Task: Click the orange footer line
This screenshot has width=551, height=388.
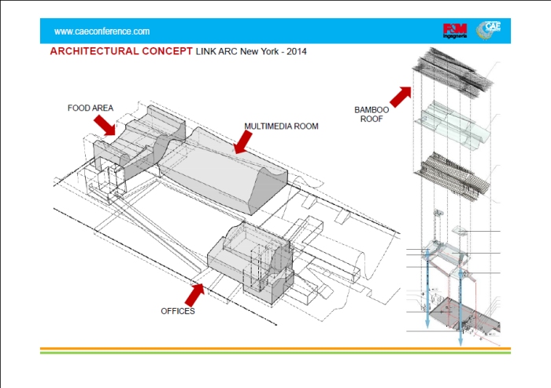Action: (275, 348)
